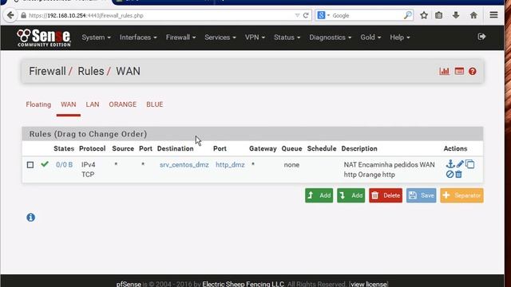
Task: Click the blue Save button
Action: (421, 195)
